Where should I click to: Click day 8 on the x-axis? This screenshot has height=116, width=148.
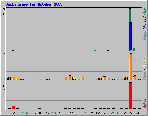40,113
